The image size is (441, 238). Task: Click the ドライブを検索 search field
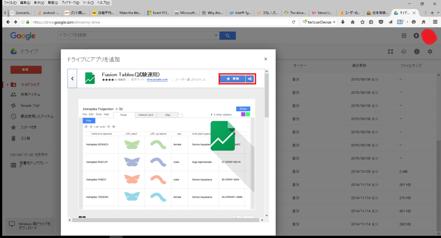[x=136, y=35]
